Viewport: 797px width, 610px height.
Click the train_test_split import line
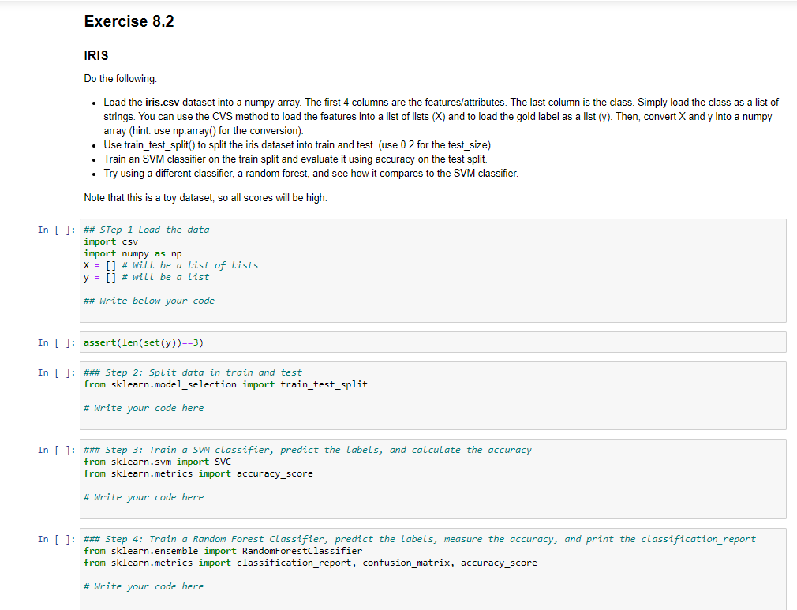[225, 384]
